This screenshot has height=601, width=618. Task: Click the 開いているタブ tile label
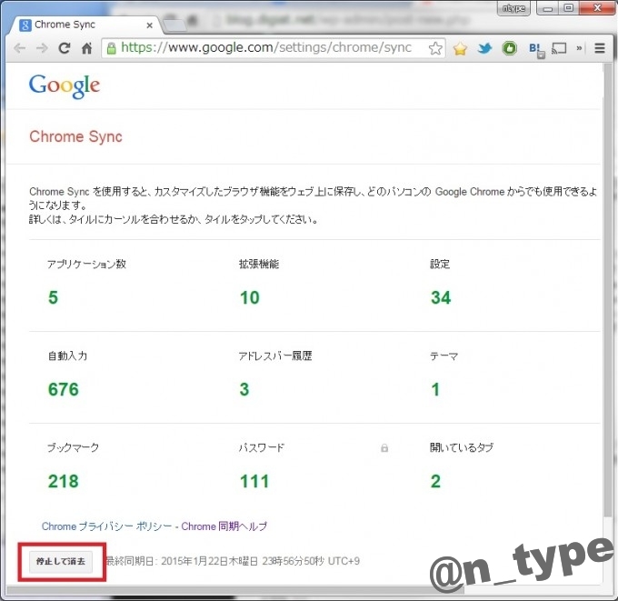[x=462, y=447]
